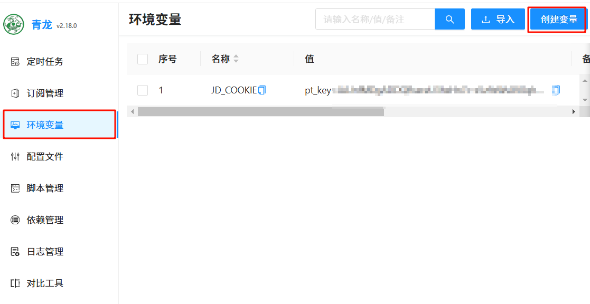
Task: Click the JD_COOKIE name text
Action: pyautogui.click(x=233, y=91)
